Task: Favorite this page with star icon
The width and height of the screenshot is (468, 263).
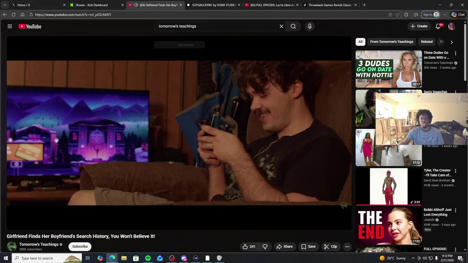Action: 397,15
